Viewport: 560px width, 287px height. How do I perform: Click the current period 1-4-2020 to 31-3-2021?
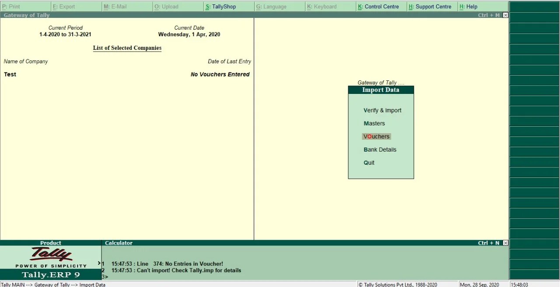(65, 35)
